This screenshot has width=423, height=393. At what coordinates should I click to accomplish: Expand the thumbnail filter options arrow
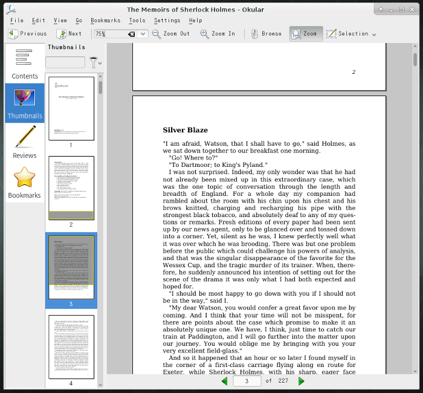click(x=100, y=63)
